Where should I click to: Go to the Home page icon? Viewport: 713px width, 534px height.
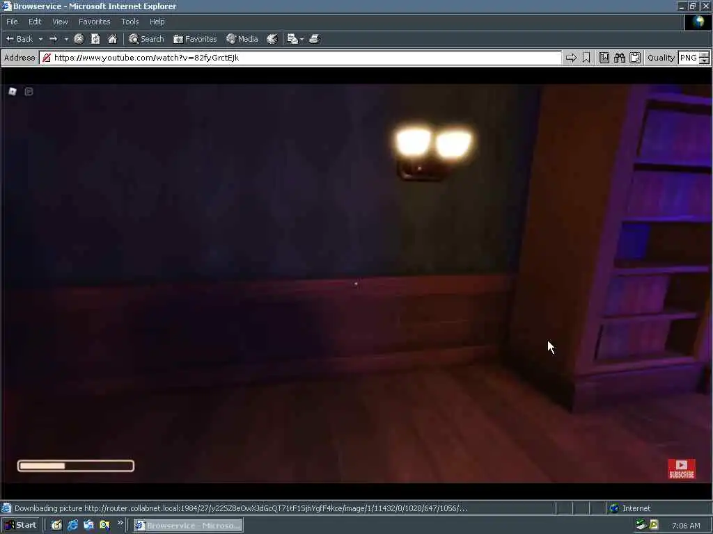coord(112,39)
